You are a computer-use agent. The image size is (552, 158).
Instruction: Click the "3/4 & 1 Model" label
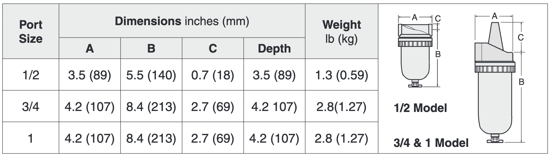[x=431, y=142]
